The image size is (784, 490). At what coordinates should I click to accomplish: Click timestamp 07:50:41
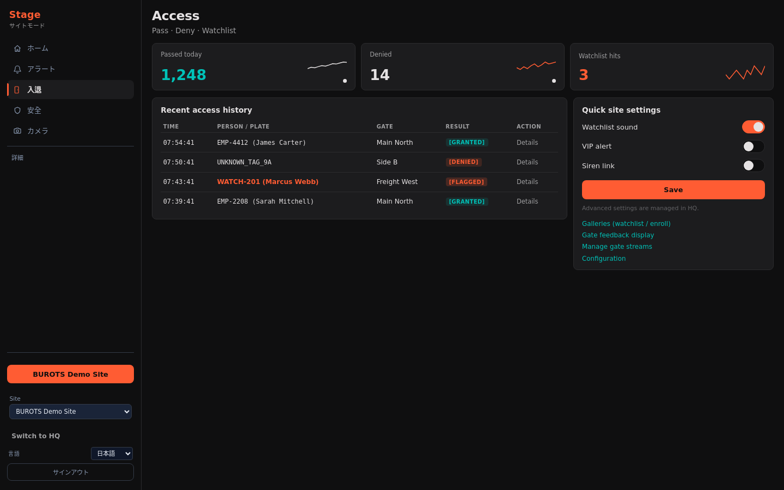(179, 162)
